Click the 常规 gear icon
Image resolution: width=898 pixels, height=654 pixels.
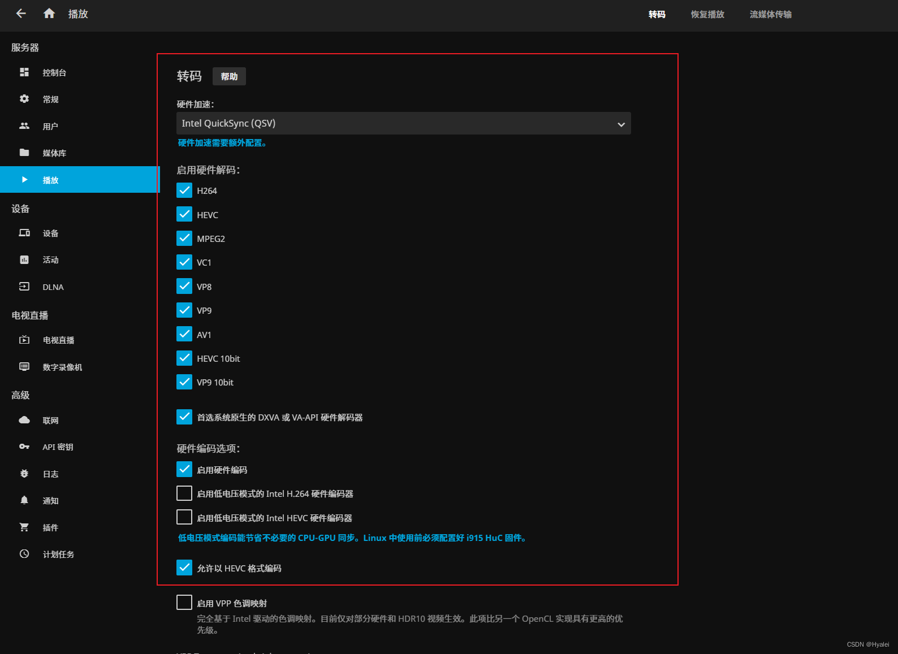click(24, 99)
